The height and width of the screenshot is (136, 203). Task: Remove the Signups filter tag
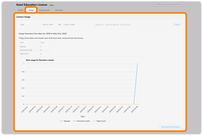point(102,24)
